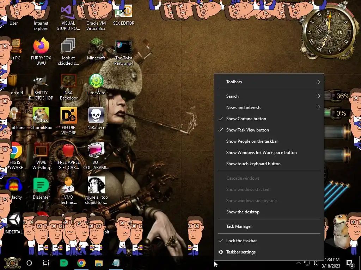Open File Explorer from the taskbar
Viewport: 361px width, 270px height.
pyautogui.click(x=99, y=263)
